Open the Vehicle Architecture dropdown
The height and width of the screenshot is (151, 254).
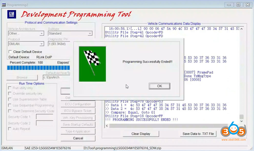41,34
